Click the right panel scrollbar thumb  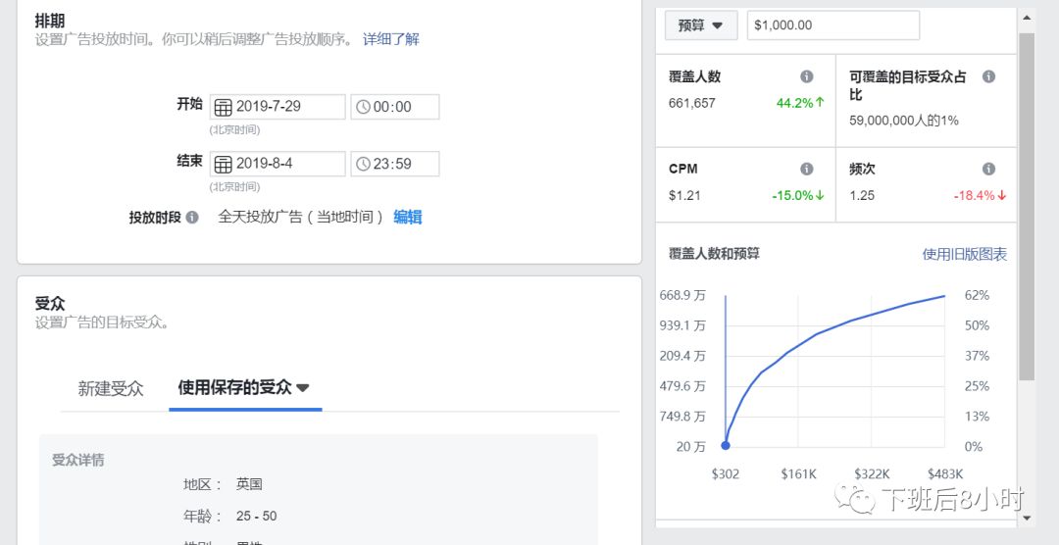1027,206
